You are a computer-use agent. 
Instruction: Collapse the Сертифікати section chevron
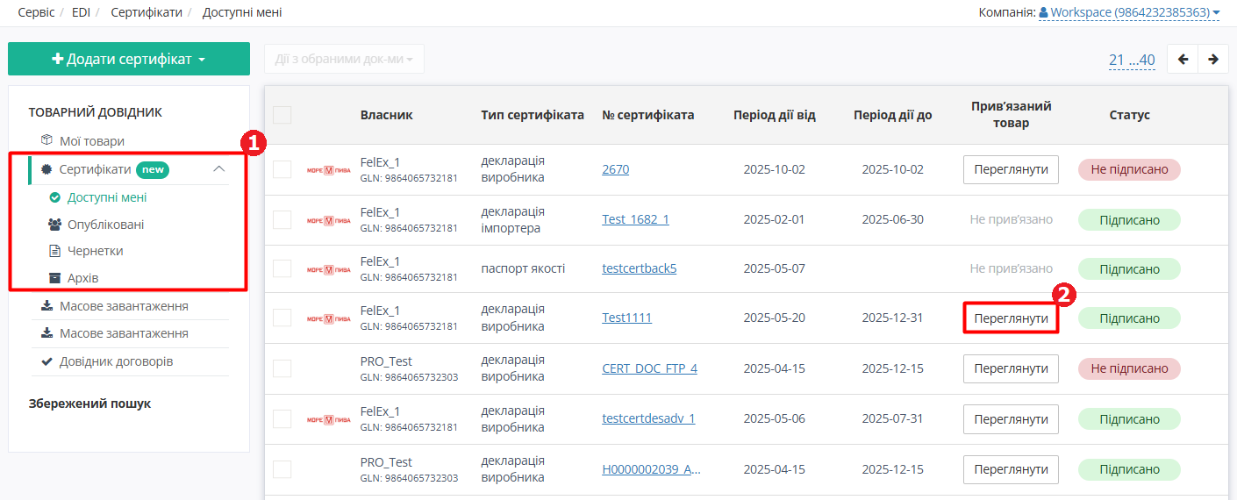tap(219, 169)
